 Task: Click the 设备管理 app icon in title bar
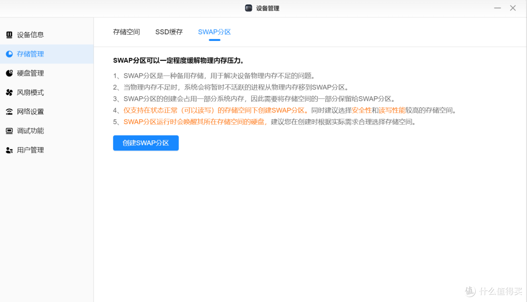click(248, 8)
